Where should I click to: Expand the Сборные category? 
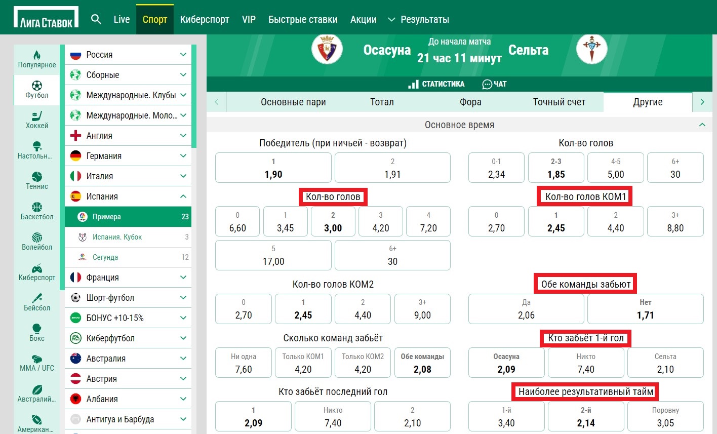(183, 75)
